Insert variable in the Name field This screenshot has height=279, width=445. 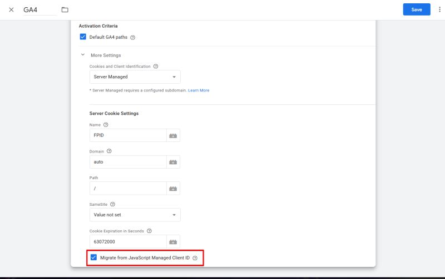[173, 135]
